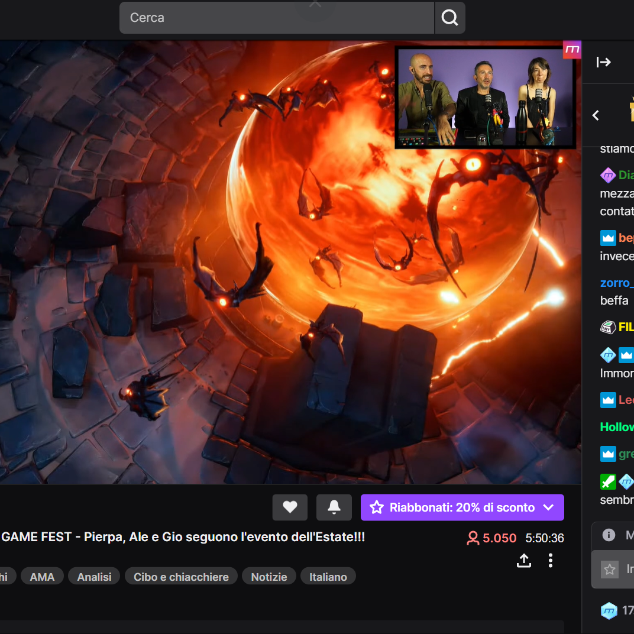Click the crown badge next to bep
The image size is (634, 634).
click(x=608, y=238)
